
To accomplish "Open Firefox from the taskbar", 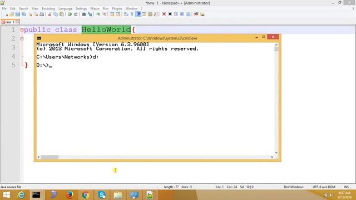I will pyautogui.click(x=70, y=195).
